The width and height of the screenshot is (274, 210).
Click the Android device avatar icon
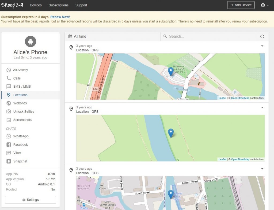31,41
